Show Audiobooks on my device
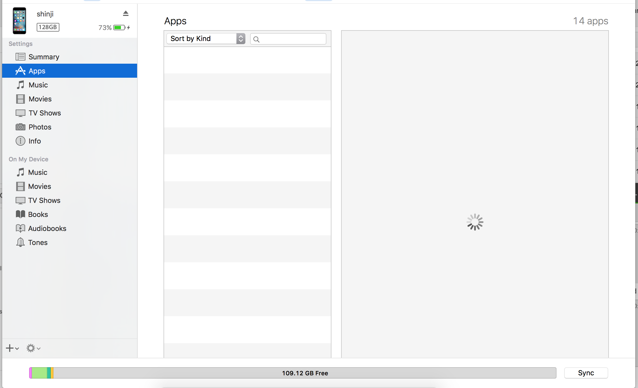Screen dimensions: 638x388 (x=47, y=229)
